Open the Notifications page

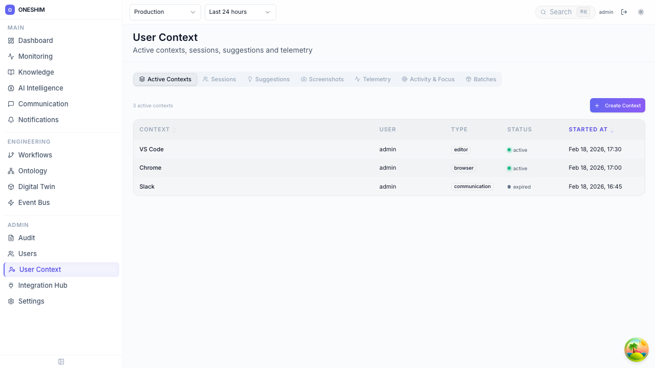tap(38, 120)
